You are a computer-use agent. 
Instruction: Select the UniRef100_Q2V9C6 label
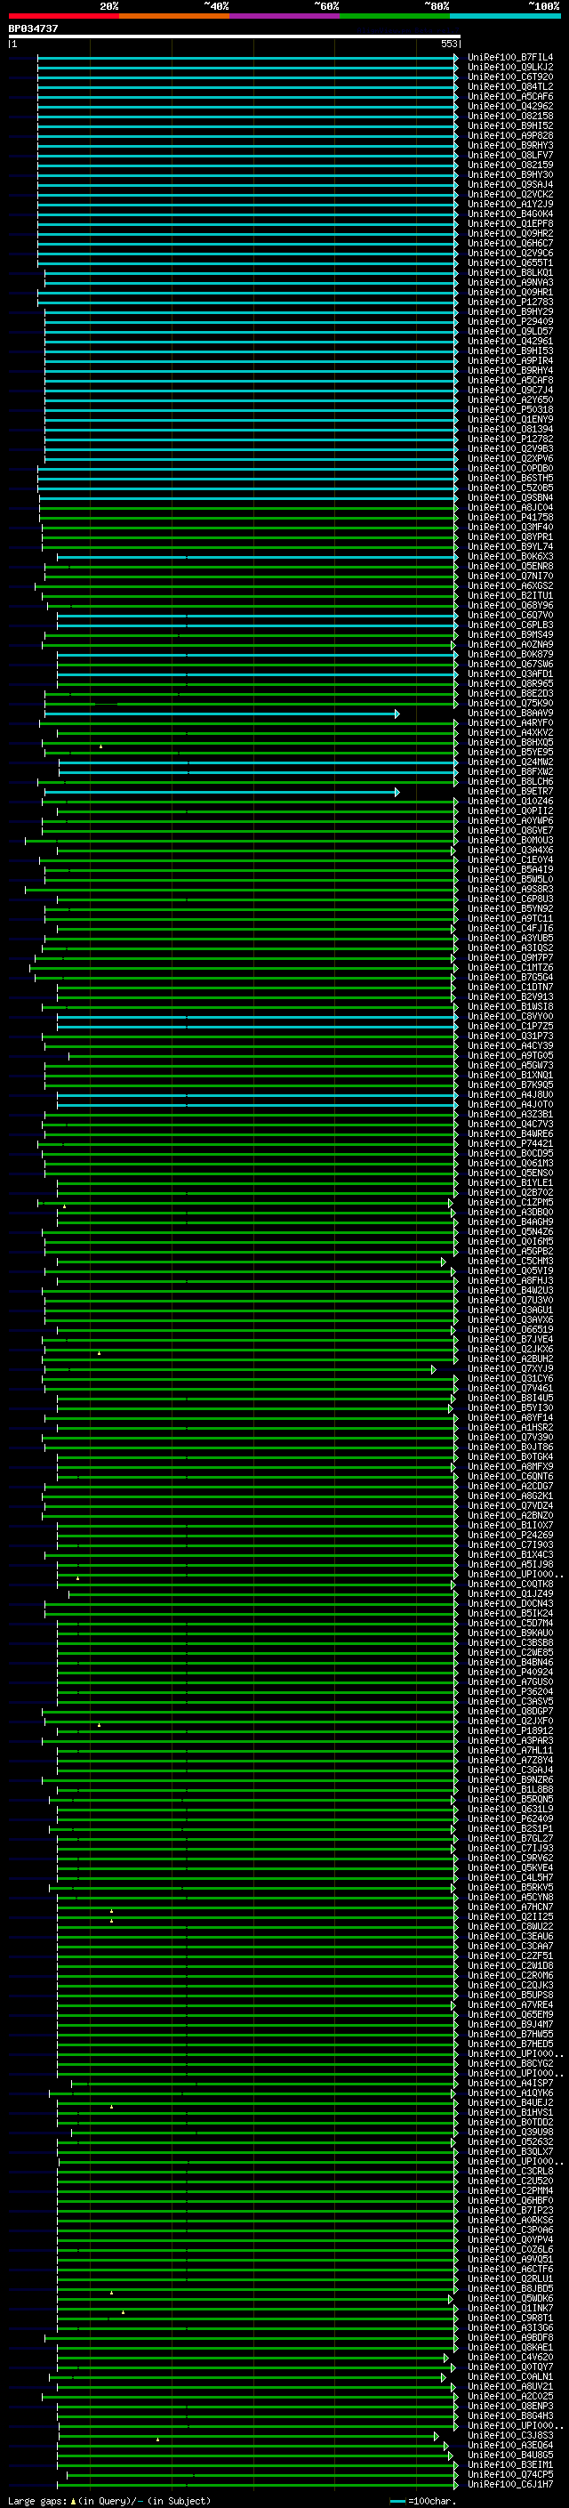[510, 254]
